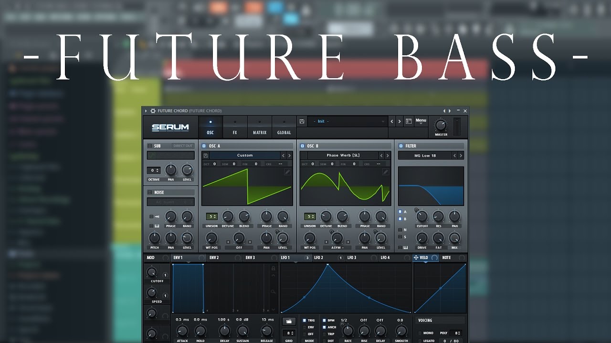Enable the NOISE oscillator

[150, 192]
